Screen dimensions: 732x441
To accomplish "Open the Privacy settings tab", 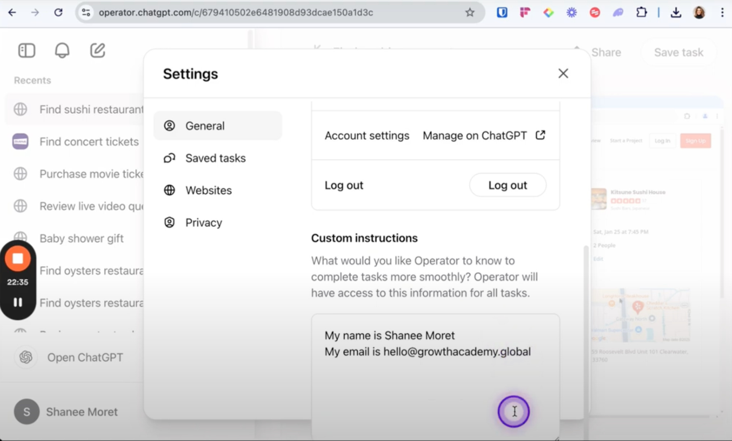I will click(218, 222).
